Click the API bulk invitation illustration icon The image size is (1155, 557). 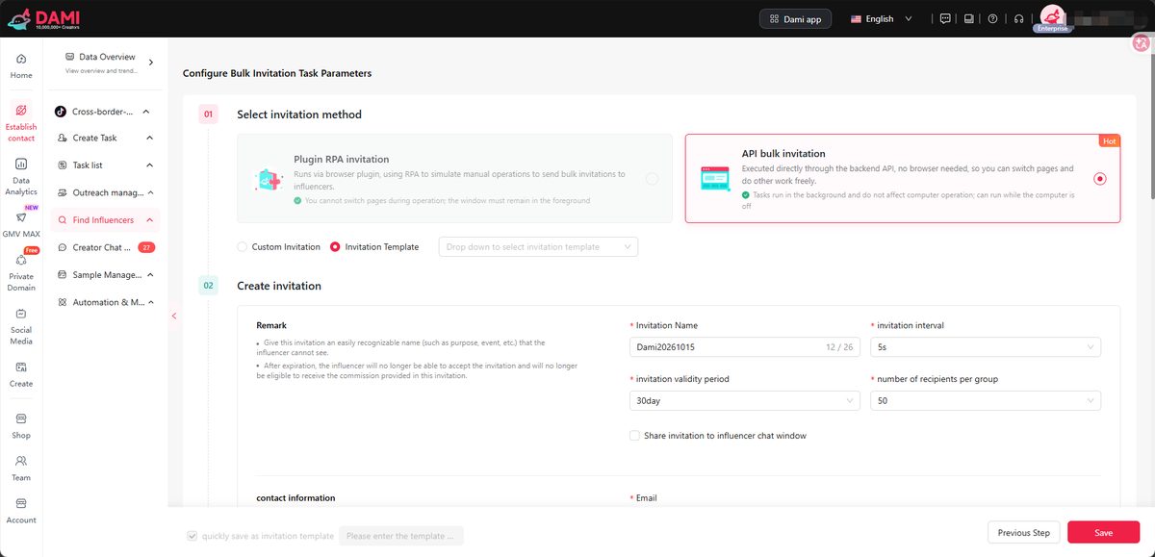pos(715,178)
